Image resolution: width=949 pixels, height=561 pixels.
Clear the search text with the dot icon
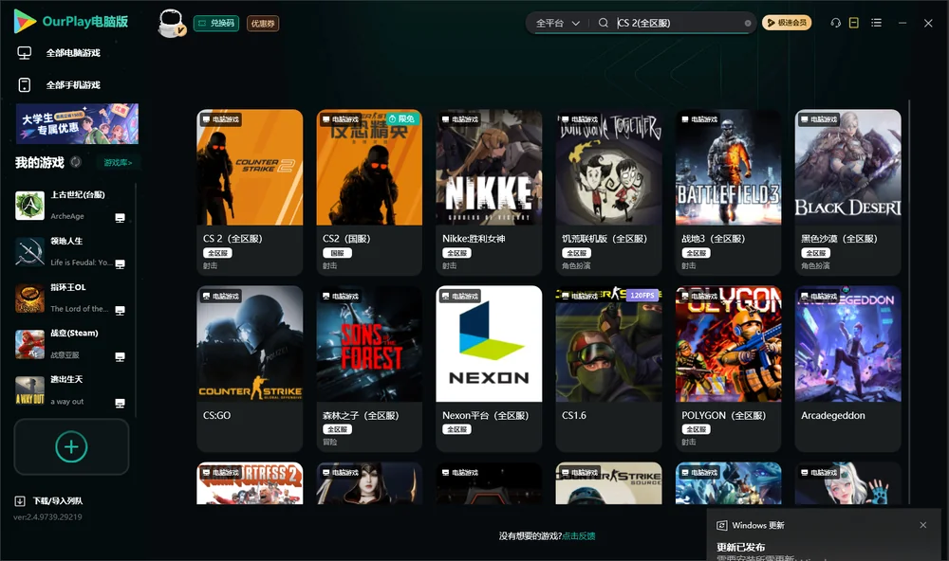748,23
